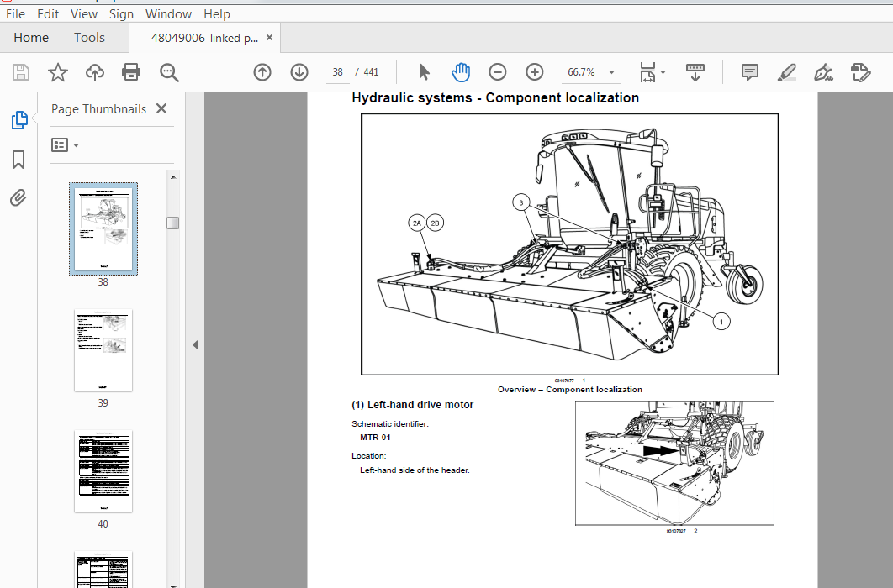Zoom in with the plus button
This screenshot has width=893, height=588.
click(534, 72)
